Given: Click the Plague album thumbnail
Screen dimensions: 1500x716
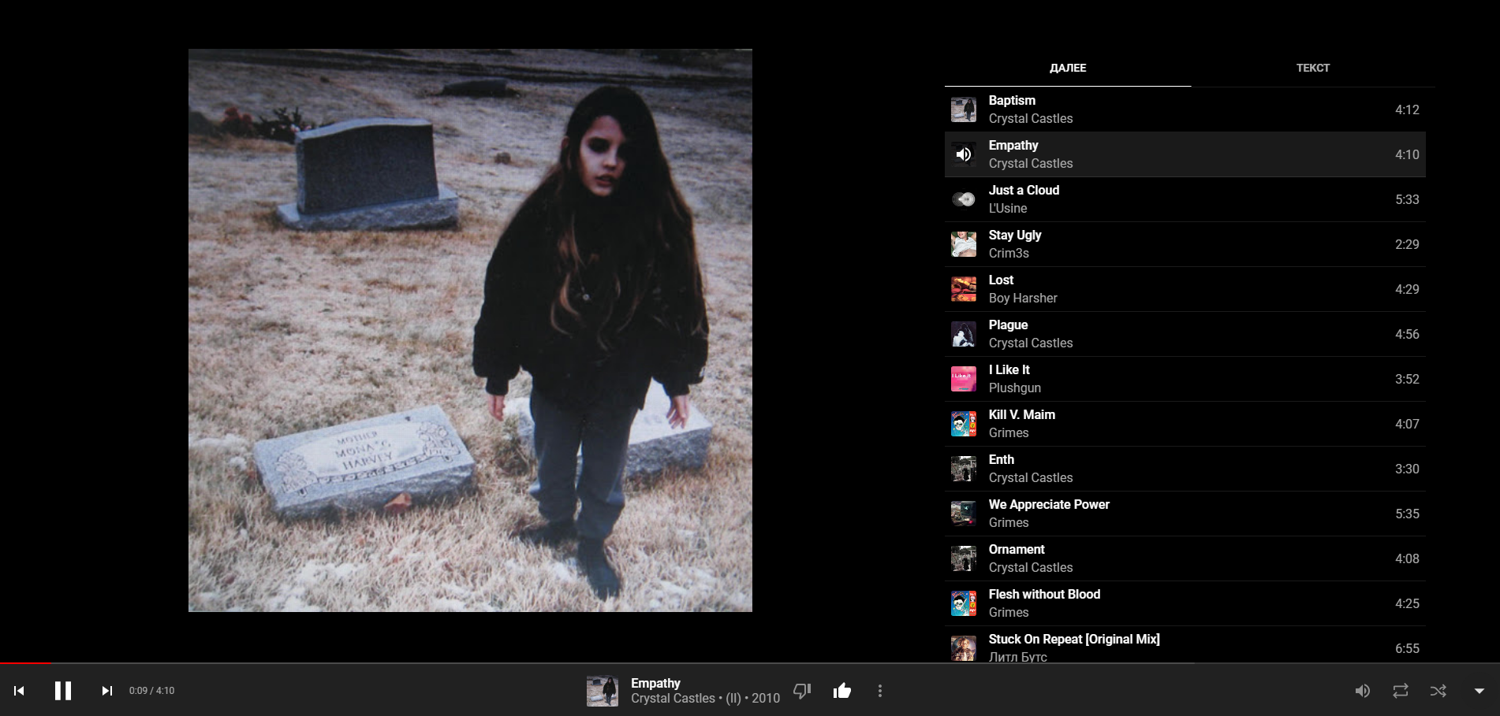Looking at the screenshot, I should (964, 334).
